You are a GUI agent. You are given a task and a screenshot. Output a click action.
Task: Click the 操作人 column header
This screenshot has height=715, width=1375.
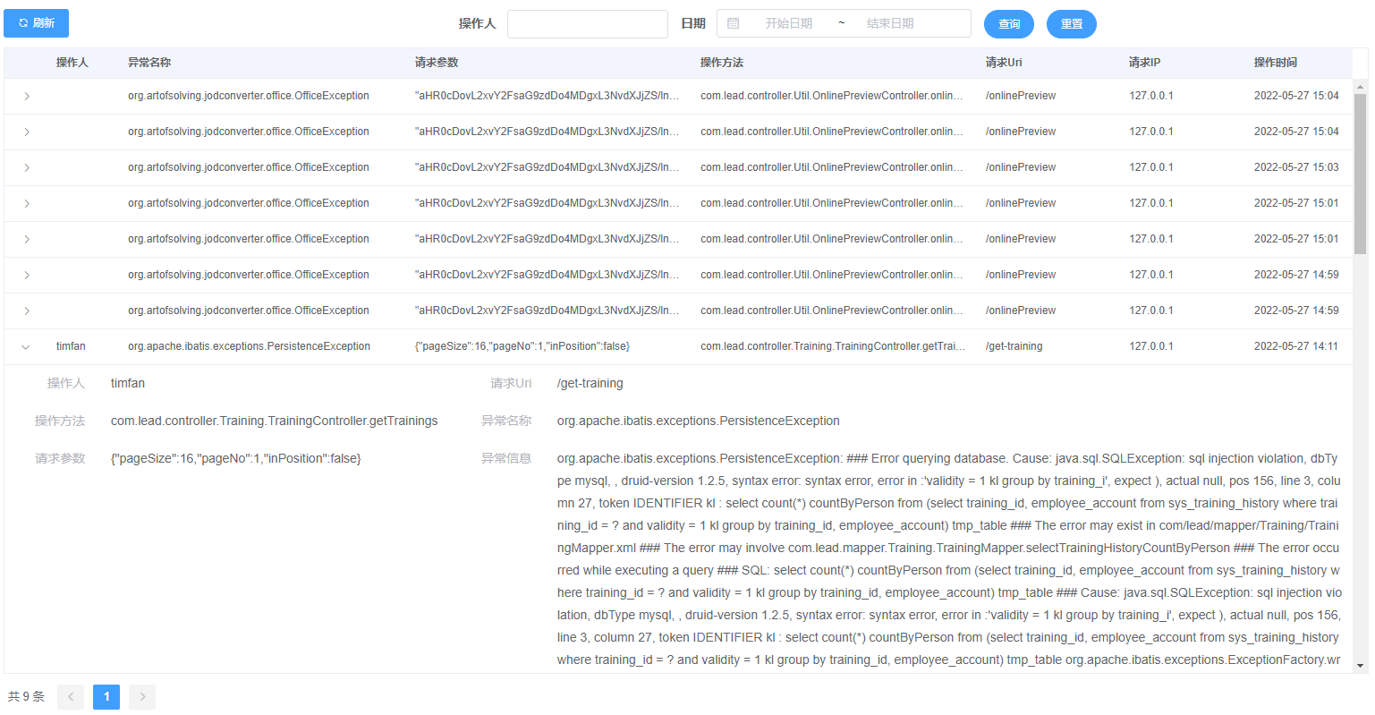pyautogui.click(x=72, y=63)
